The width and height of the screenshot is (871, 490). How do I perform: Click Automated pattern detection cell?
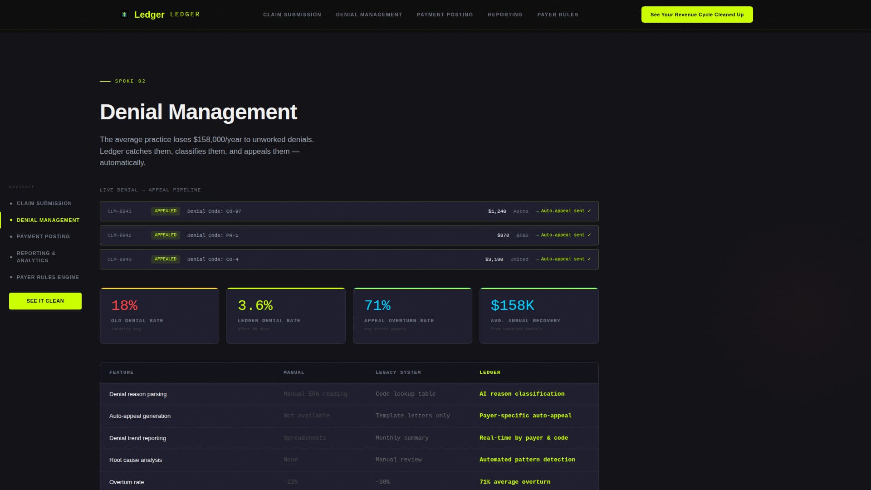(527, 460)
